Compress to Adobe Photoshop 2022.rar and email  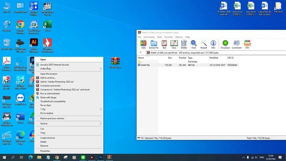click(69, 89)
